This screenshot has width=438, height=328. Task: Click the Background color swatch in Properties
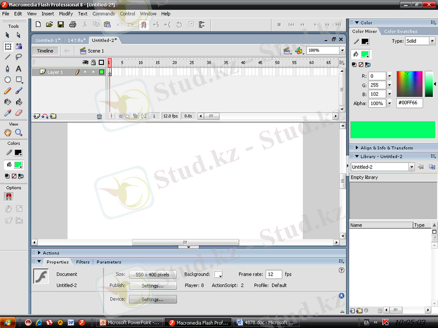tap(218, 274)
